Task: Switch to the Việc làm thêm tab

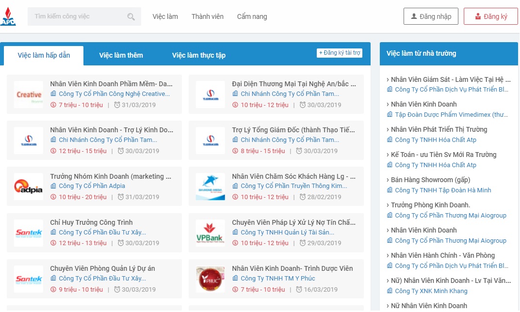Action: (x=121, y=55)
